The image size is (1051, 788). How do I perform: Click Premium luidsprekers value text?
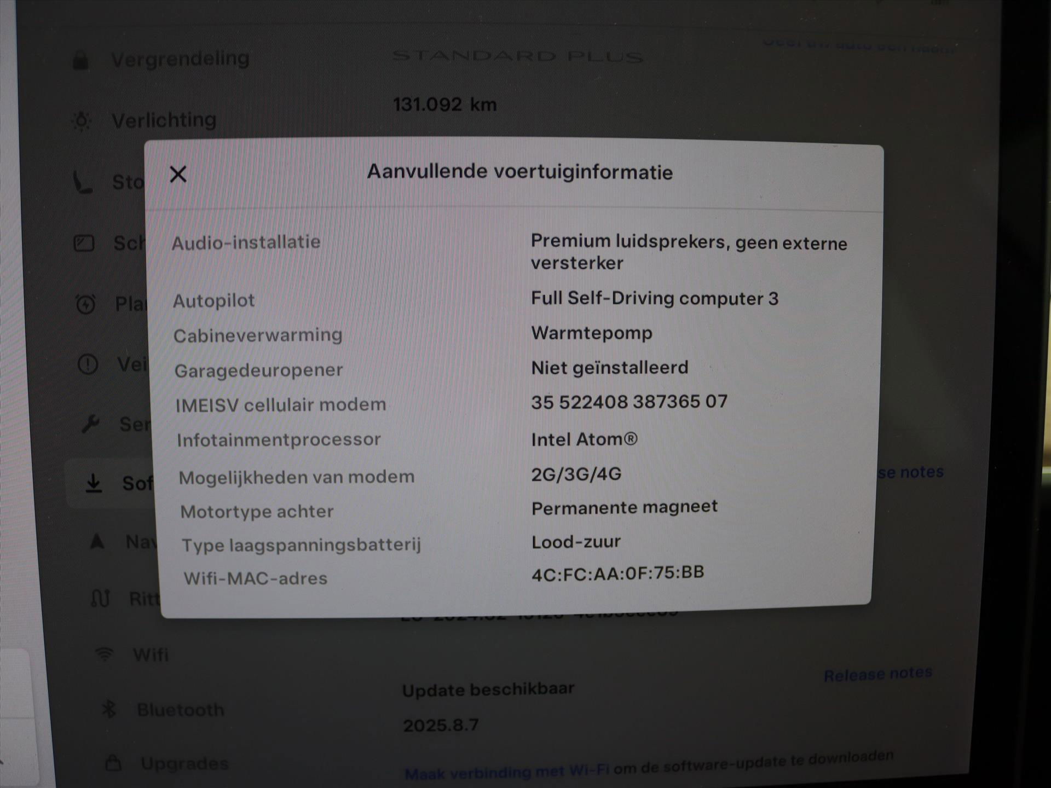tap(689, 252)
